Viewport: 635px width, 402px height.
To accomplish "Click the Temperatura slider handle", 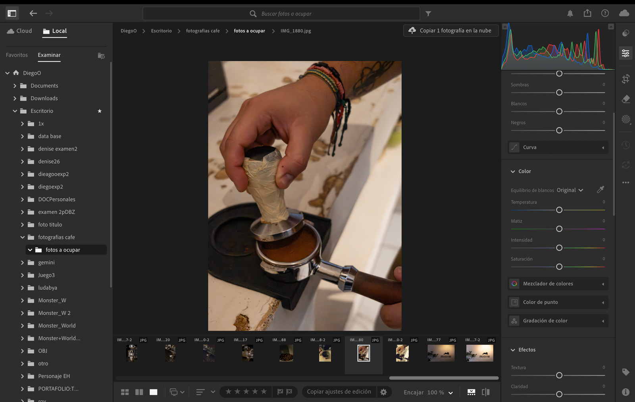I will click(x=559, y=210).
